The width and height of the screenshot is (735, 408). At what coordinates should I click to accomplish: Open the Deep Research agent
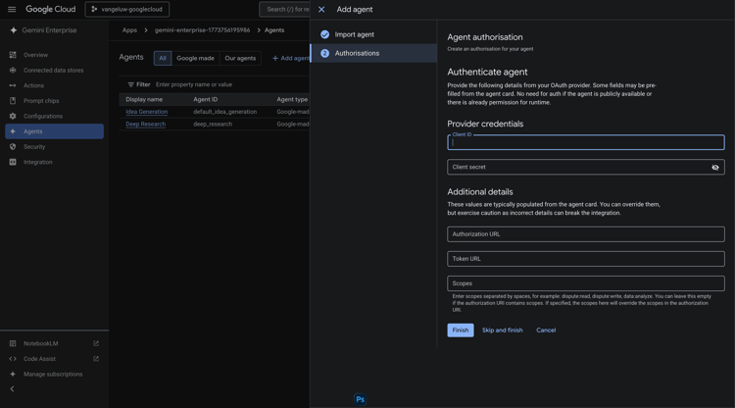[145, 125]
